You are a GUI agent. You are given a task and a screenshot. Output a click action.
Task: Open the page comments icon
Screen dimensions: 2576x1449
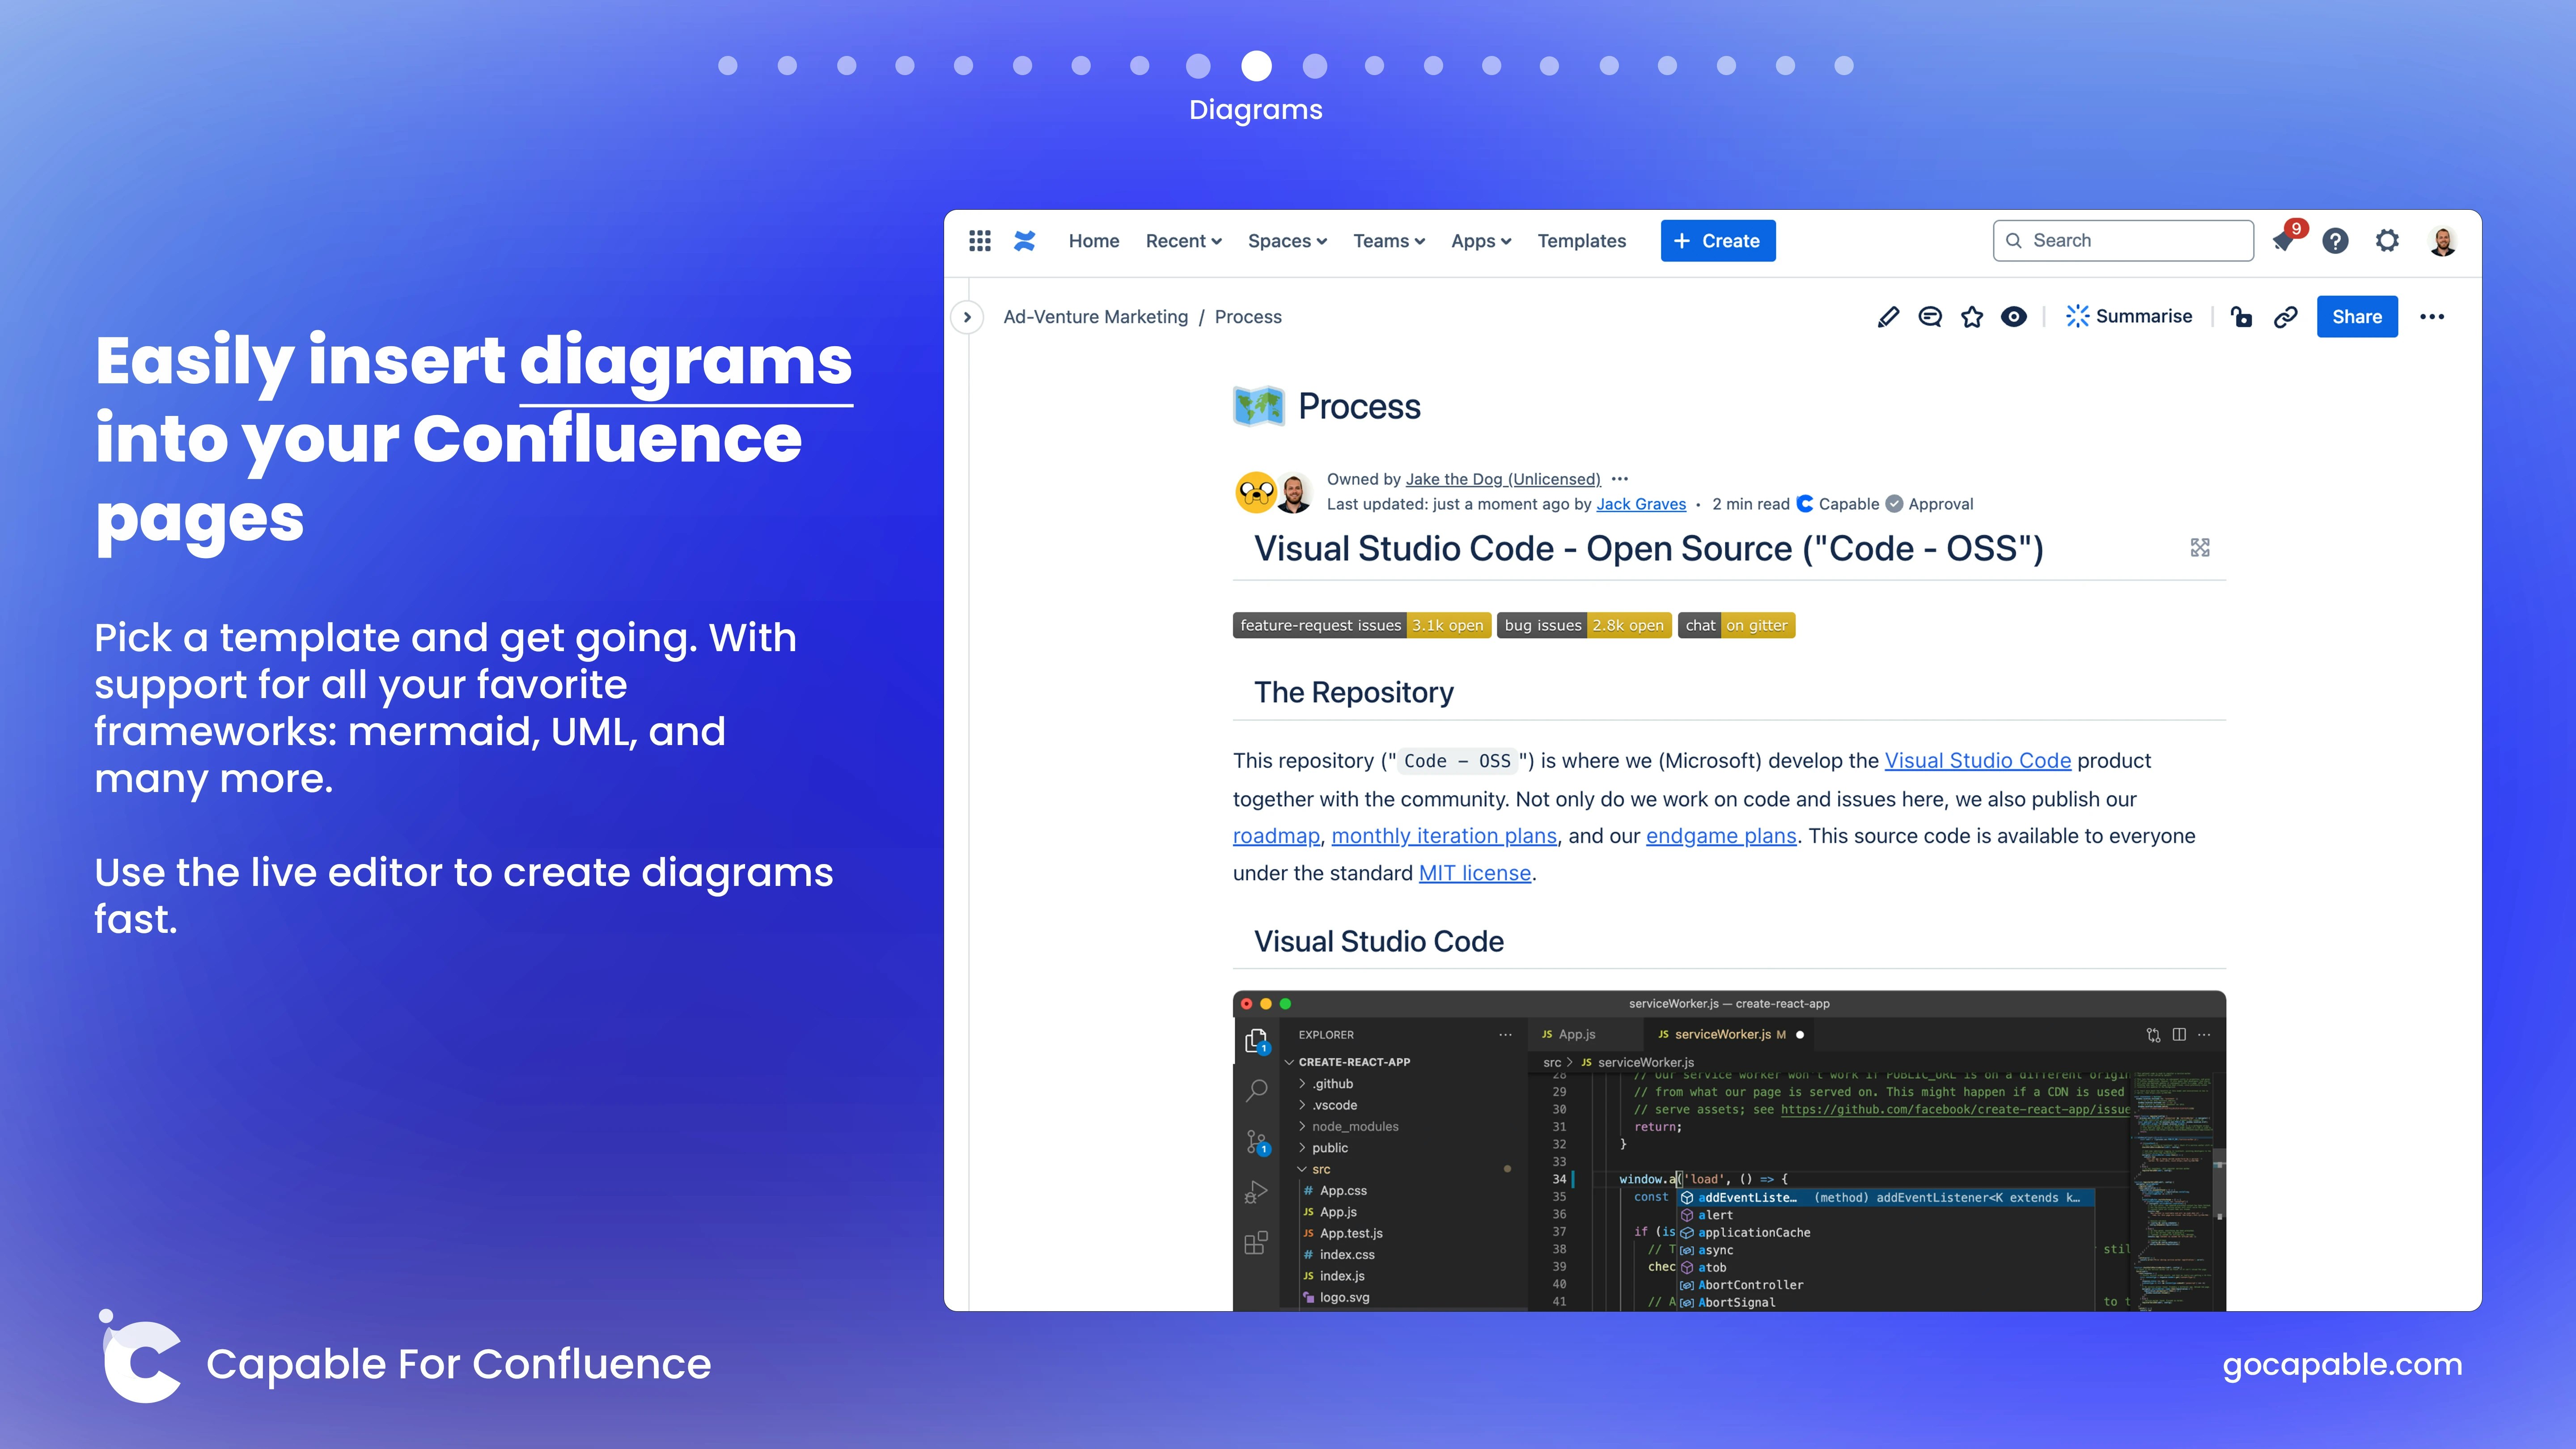[1930, 317]
